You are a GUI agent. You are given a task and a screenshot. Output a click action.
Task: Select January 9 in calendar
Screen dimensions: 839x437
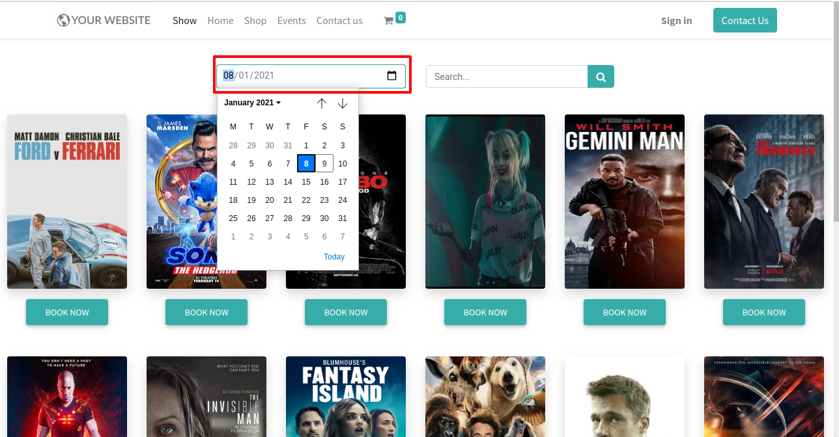click(324, 164)
